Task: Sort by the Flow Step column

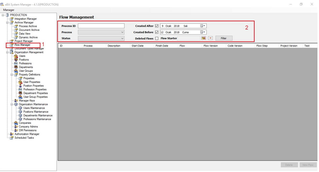Action: click(267, 46)
